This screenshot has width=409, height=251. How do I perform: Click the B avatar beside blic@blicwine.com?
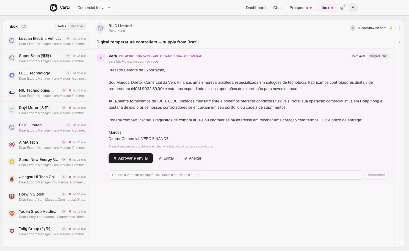[353, 28]
